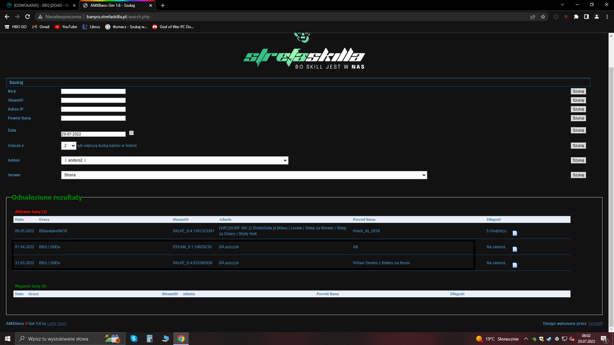Open Chrome three-dot menu
This screenshot has width=614, height=345.
pos(607,17)
